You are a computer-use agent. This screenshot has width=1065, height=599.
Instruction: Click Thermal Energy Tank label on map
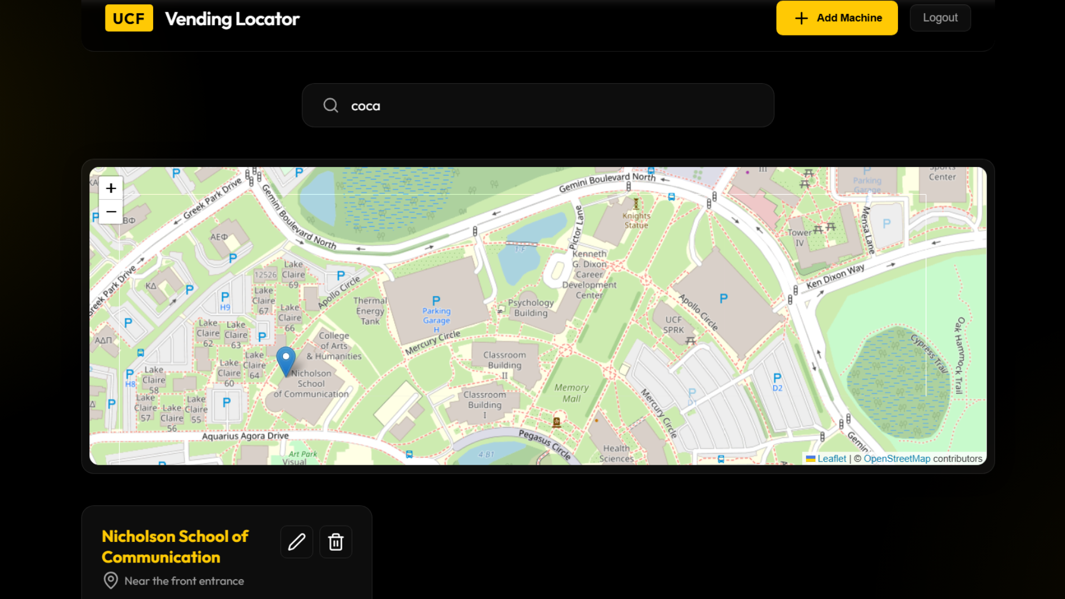pyautogui.click(x=370, y=311)
